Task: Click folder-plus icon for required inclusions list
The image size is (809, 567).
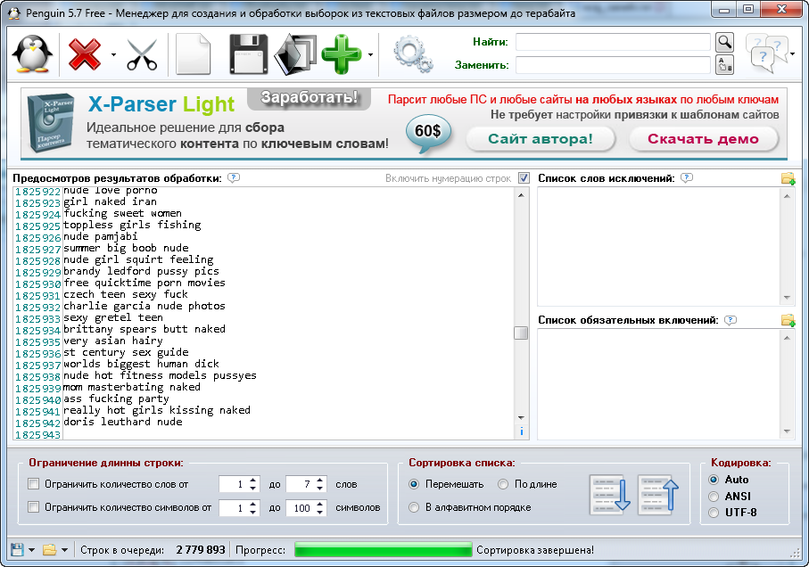Action: [788, 320]
